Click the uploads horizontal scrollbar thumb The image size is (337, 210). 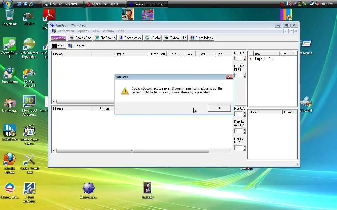click(132, 151)
